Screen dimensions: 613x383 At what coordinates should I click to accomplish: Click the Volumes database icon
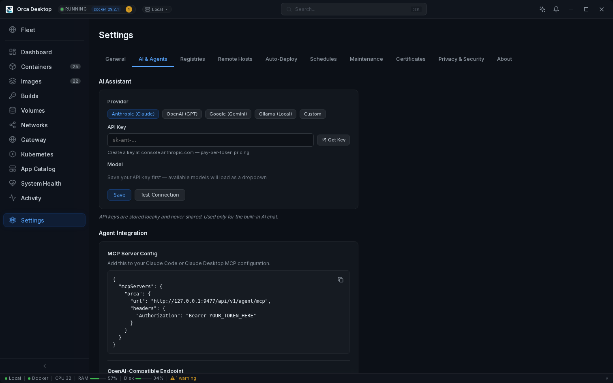13,110
